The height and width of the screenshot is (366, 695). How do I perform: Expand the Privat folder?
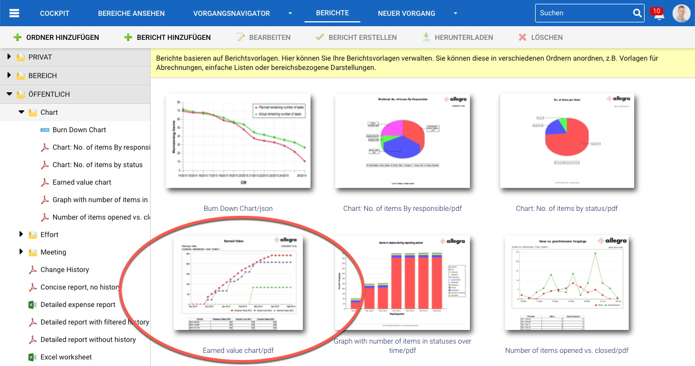[x=9, y=57]
